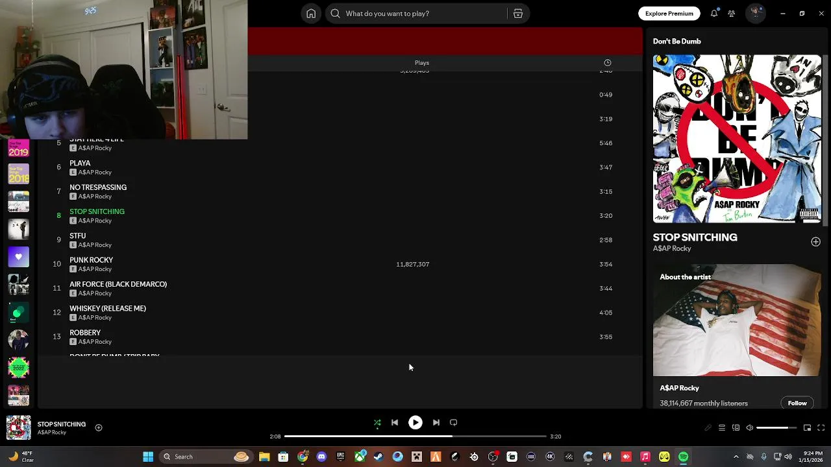Skip to the next track
Screen dimensions: 831x467
[x=436, y=423]
